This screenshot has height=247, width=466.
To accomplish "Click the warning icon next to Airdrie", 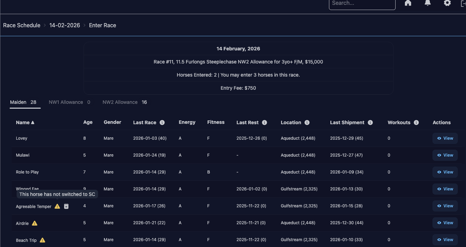I will [35, 223].
